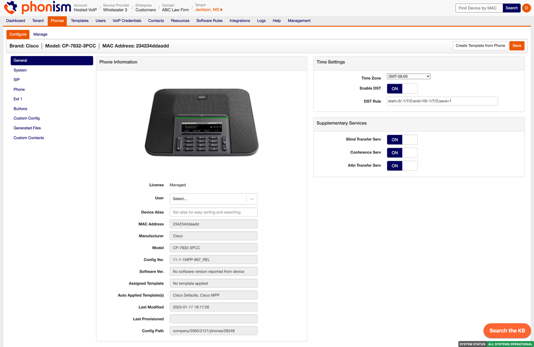Open the Jackson, MS tenant selector
This screenshot has height=347, width=534.
[x=209, y=10]
